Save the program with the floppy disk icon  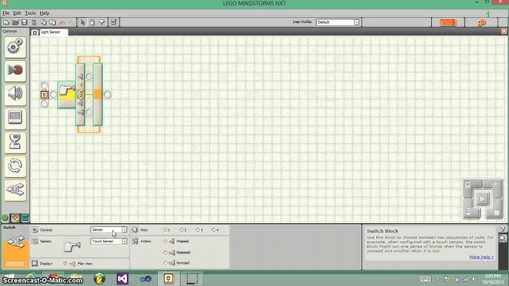tap(24, 22)
